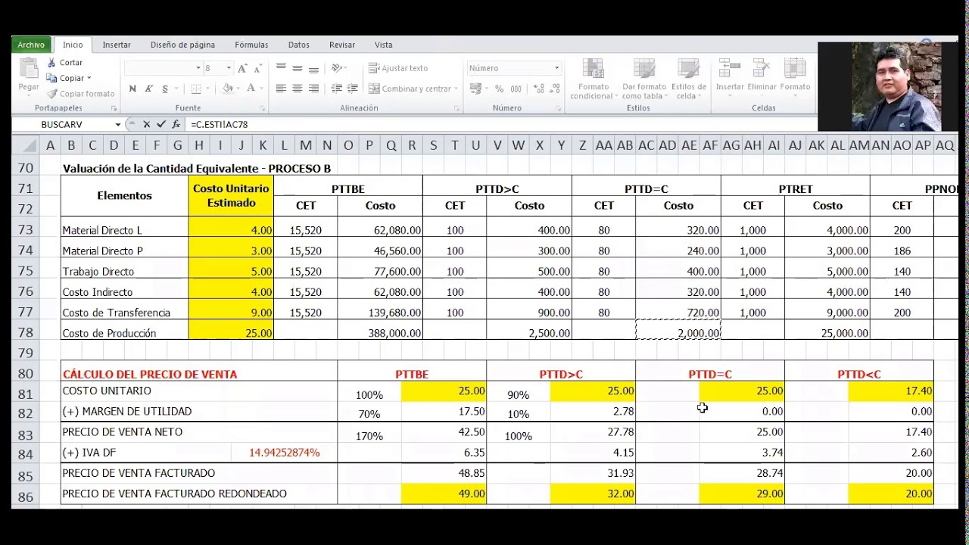
Task: Apply percent style with the % icon
Action: [497, 88]
